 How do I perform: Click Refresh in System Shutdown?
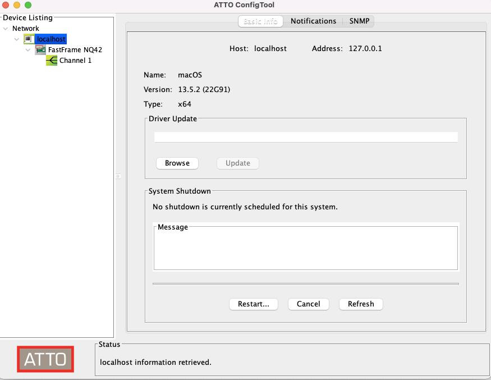[x=361, y=304]
